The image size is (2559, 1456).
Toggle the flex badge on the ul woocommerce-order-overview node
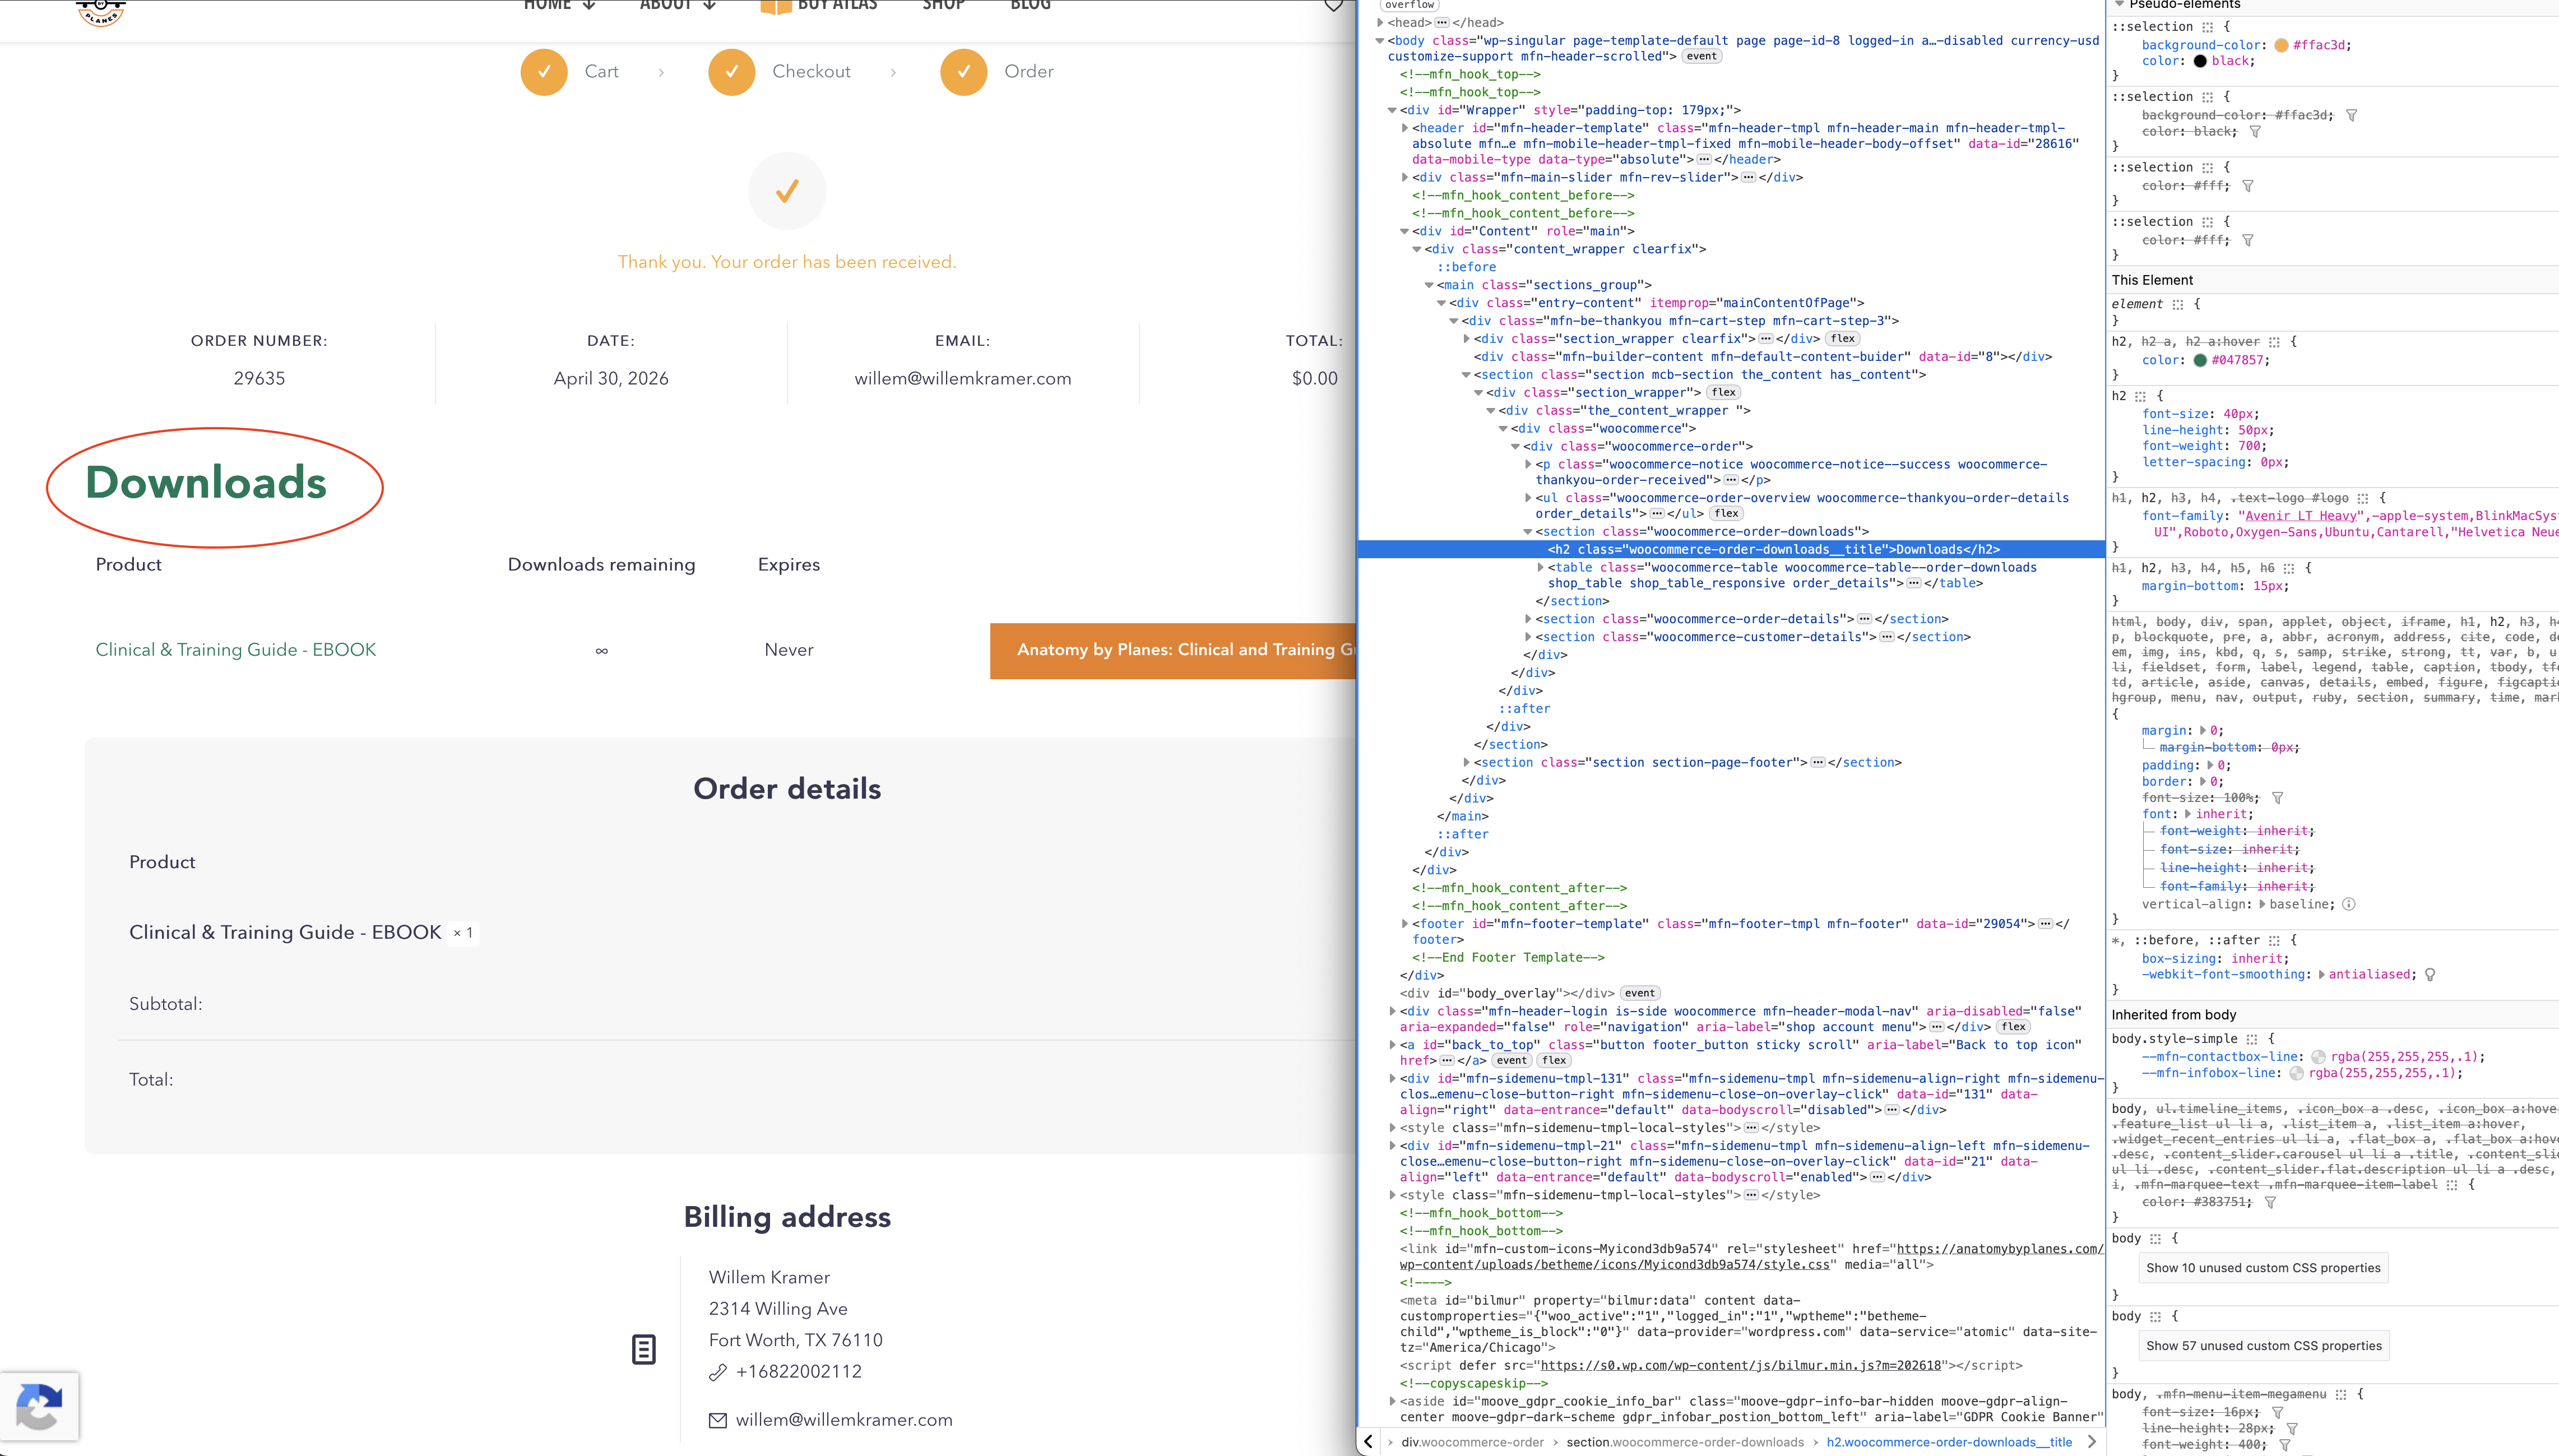(x=1727, y=513)
